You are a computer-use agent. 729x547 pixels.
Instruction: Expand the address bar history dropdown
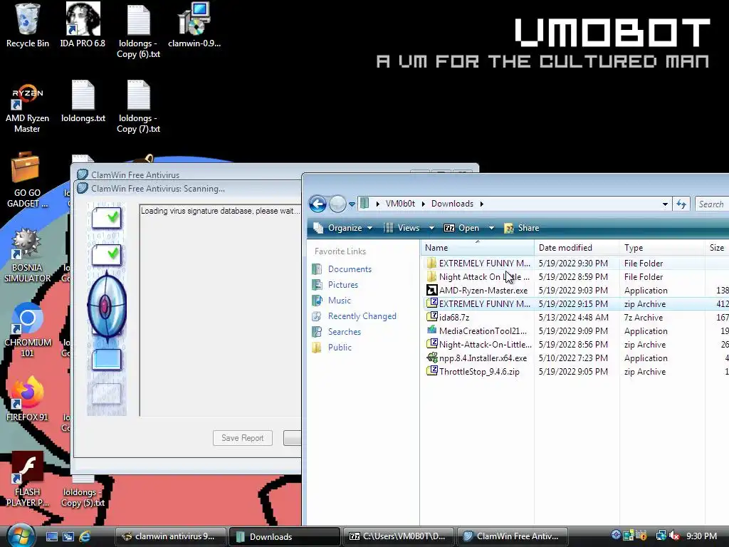point(666,204)
